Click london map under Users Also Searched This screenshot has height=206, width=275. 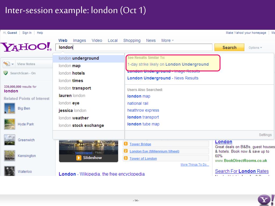(139, 96)
